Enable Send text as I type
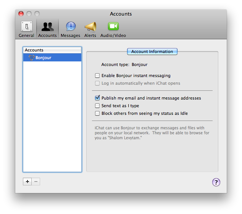242x214 pixels. point(98,106)
